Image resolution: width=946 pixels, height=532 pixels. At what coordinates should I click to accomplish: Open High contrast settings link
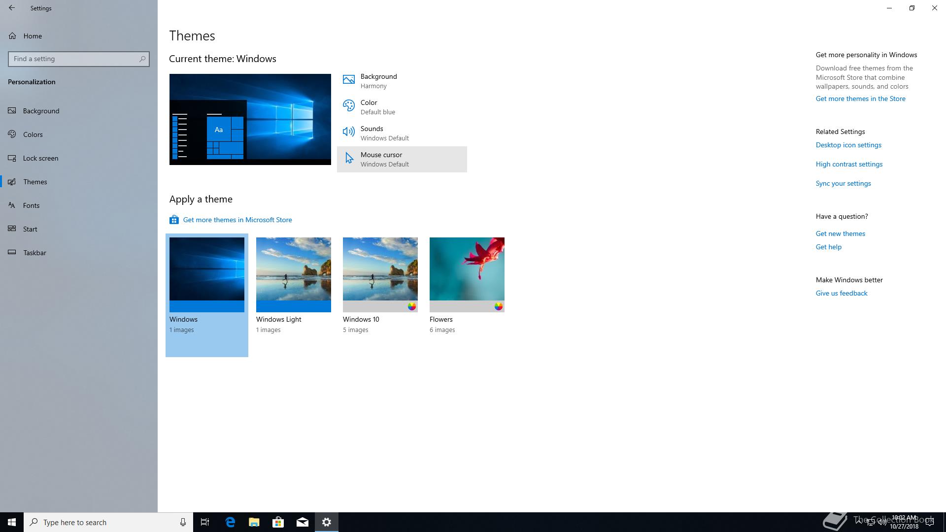click(x=849, y=164)
